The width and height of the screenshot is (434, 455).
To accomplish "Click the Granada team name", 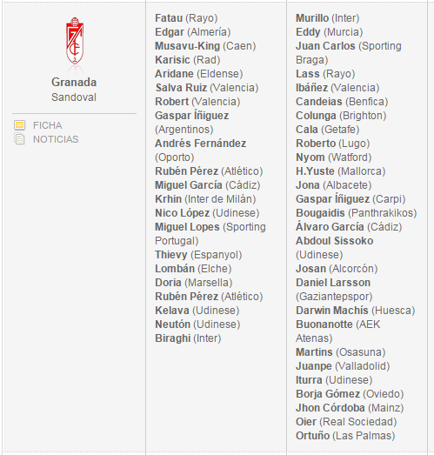I will (74, 82).
